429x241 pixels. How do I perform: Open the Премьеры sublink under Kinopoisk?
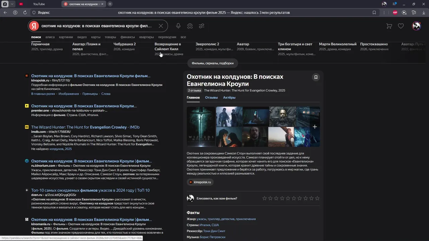(x=90, y=94)
